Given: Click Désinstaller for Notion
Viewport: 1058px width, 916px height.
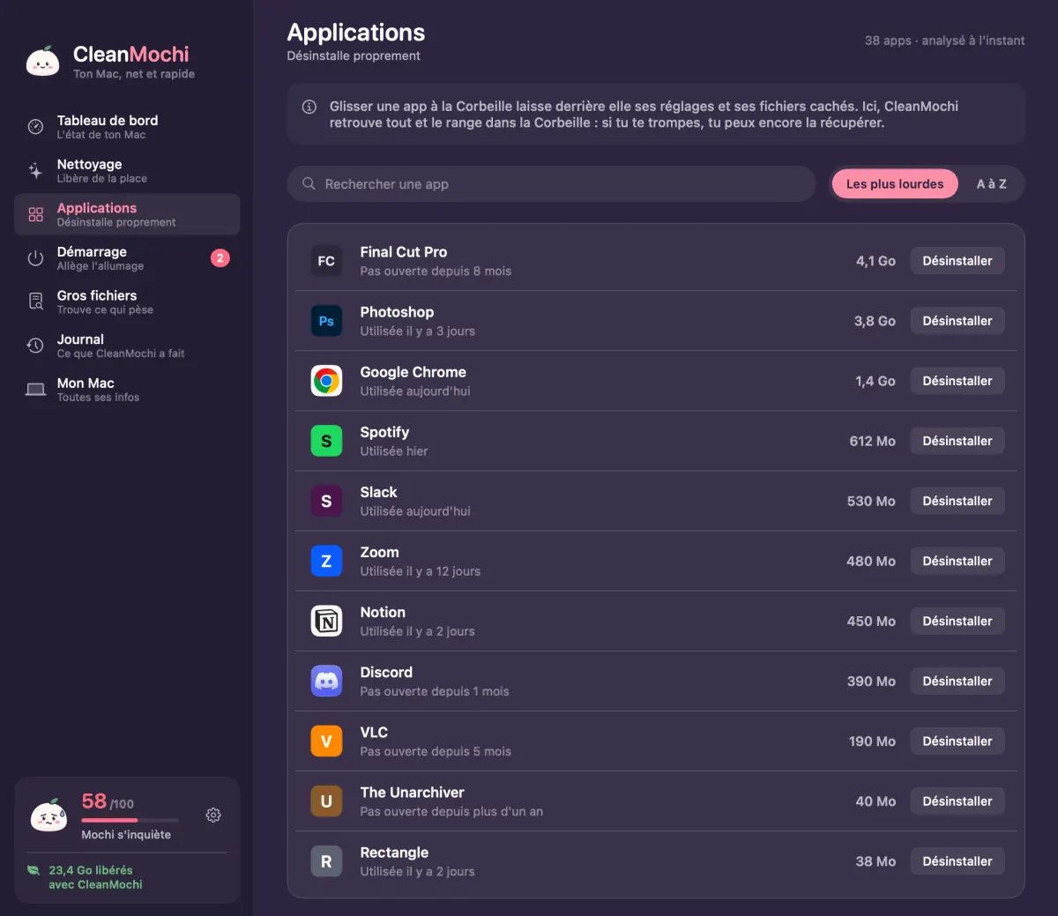Looking at the screenshot, I should coord(957,621).
